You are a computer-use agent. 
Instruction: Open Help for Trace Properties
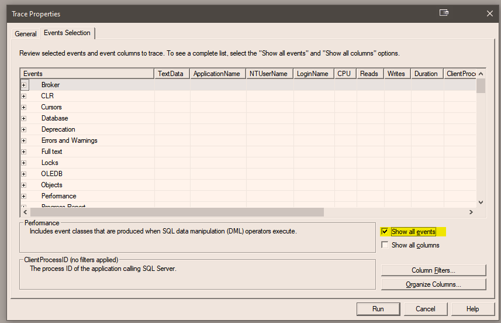point(472,309)
